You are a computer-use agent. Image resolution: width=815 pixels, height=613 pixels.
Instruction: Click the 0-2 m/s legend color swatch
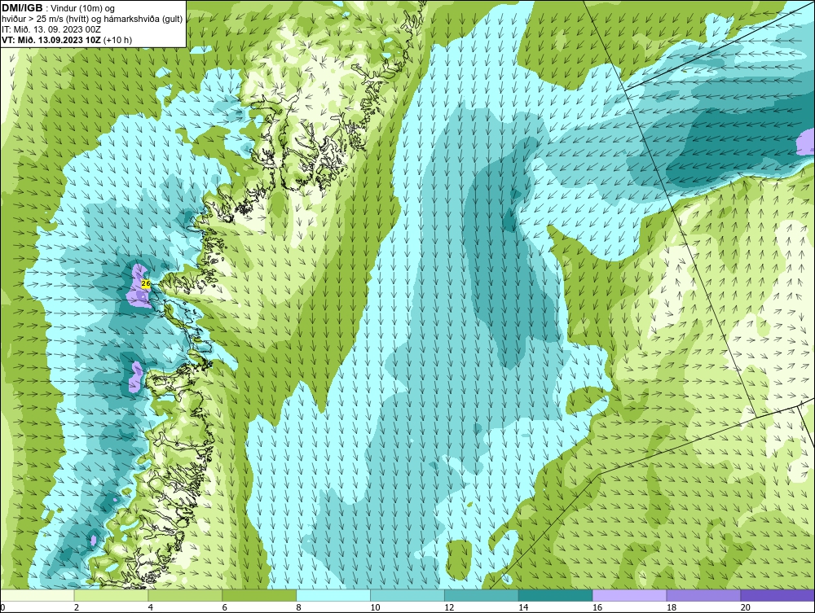click(37, 596)
